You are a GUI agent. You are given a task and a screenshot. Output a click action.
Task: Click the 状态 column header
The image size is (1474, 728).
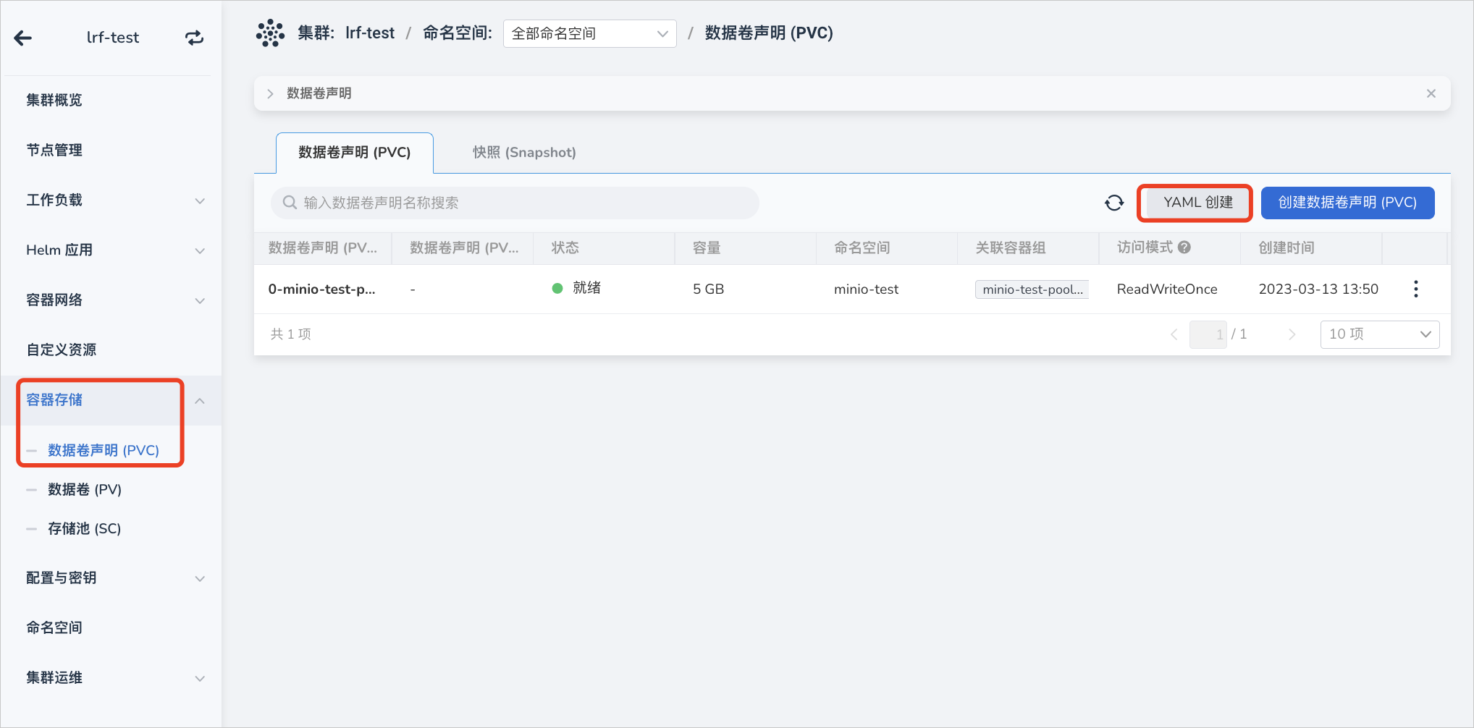565,247
